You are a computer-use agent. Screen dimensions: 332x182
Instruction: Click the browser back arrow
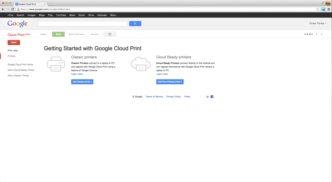pos(3,9)
